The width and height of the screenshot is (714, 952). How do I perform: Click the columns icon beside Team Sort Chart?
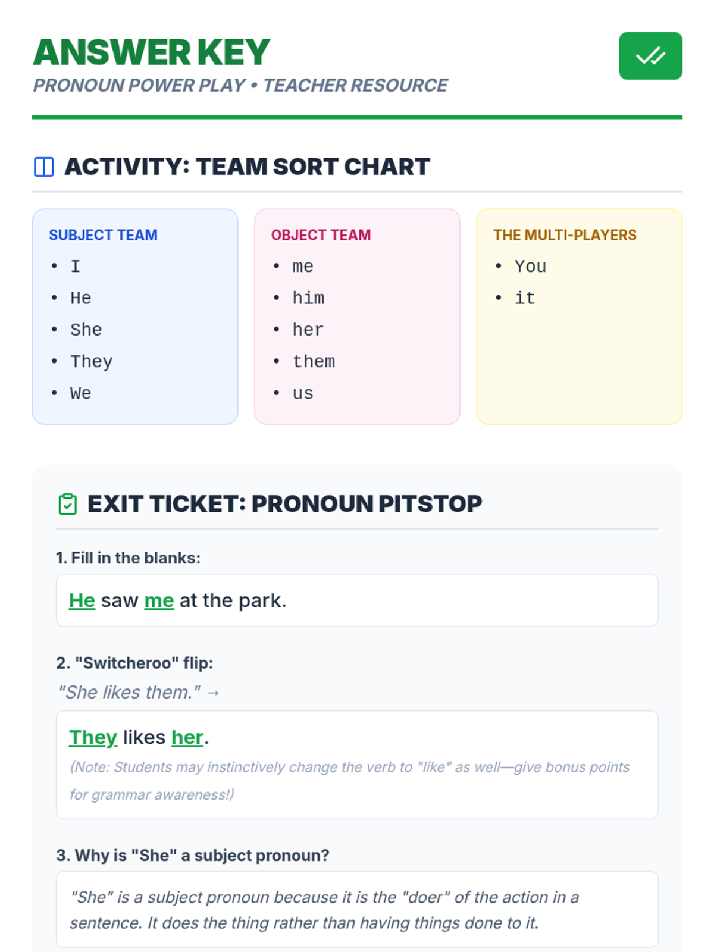click(x=44, y=167)
